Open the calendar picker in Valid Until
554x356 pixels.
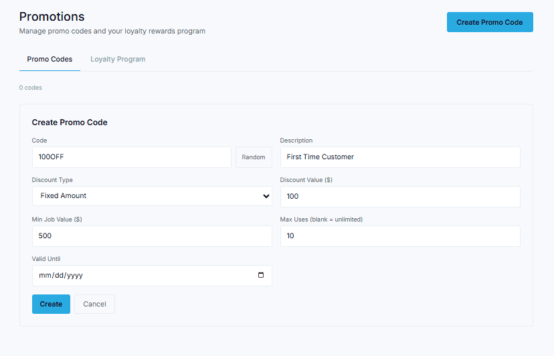click(261, 275)
